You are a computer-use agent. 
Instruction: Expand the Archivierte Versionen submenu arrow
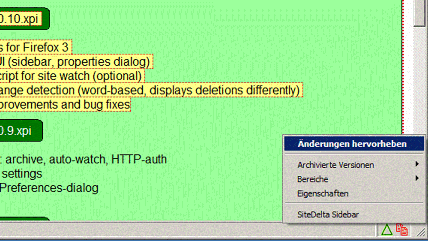click(x=417, y=164)
